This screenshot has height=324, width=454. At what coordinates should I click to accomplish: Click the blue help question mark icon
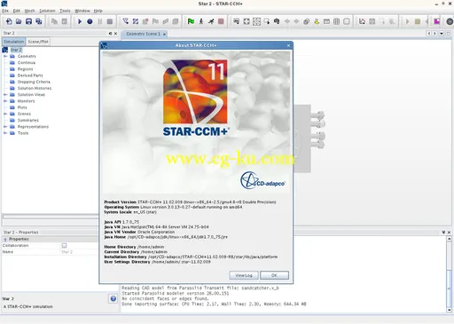[x=113, y=299]
